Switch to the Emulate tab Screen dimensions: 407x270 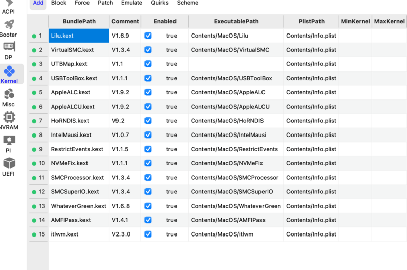(x=132, y=3)
